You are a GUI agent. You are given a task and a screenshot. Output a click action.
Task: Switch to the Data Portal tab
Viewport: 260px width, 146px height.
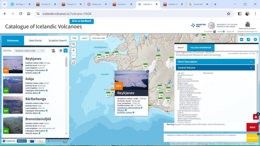[x=35, y=40]
